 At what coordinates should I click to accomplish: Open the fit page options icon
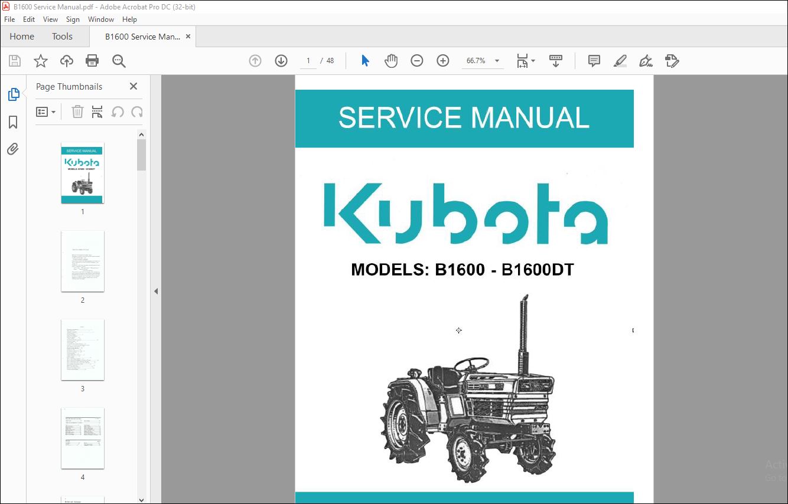point(522,61)
